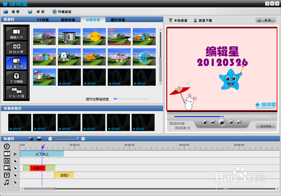Choose the rabbit with umbrella animation thumbnail
Screen dimensions: 281x196
coord(45,77)
